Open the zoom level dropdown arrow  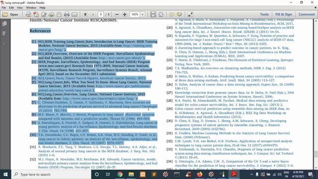[143, 14]
